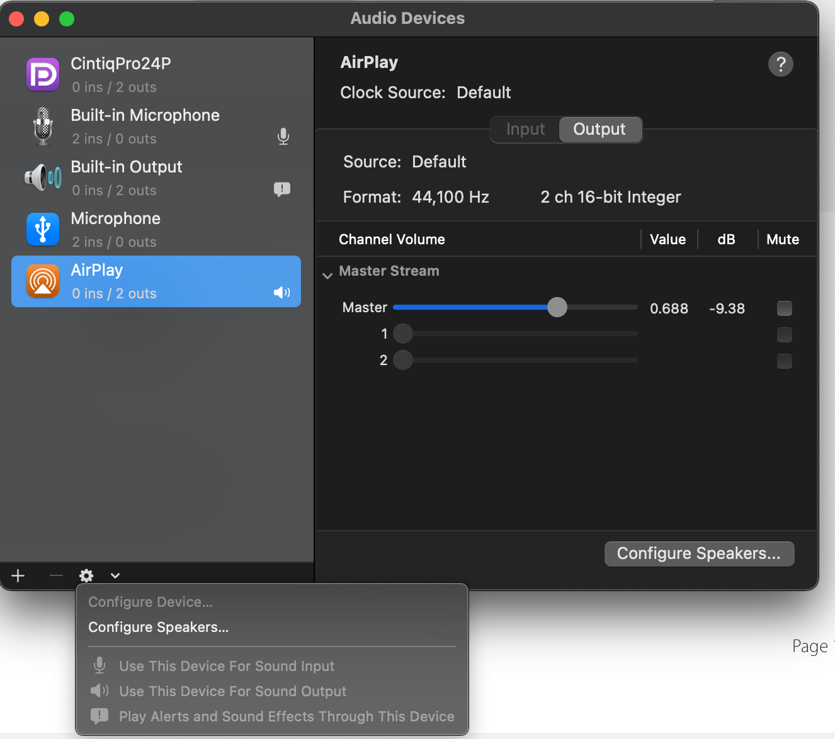Select Use This Device For Sound Output

(272, 691)
